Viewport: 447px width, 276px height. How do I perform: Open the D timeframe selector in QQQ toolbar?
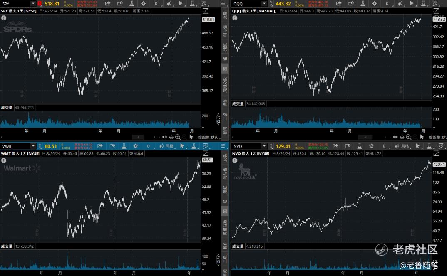coord(387,3)
